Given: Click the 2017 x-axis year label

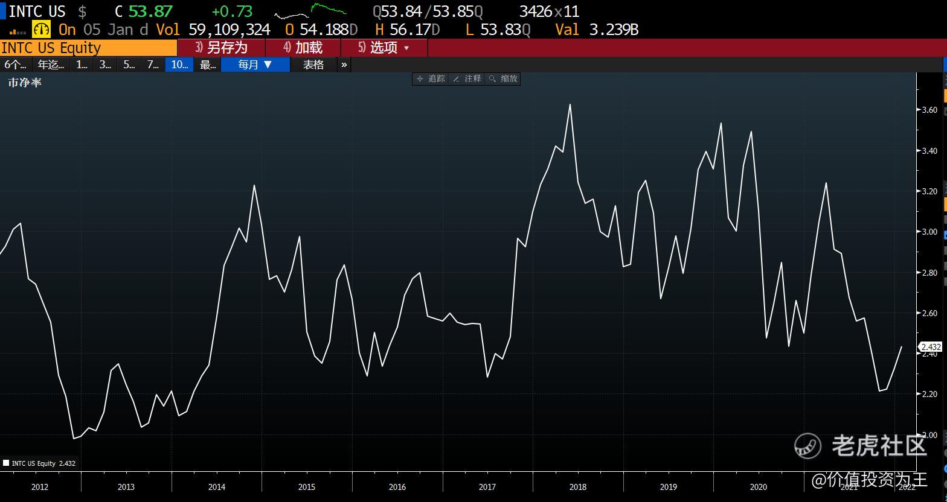Looking at the screenshot, I should [x=487, y=487].
